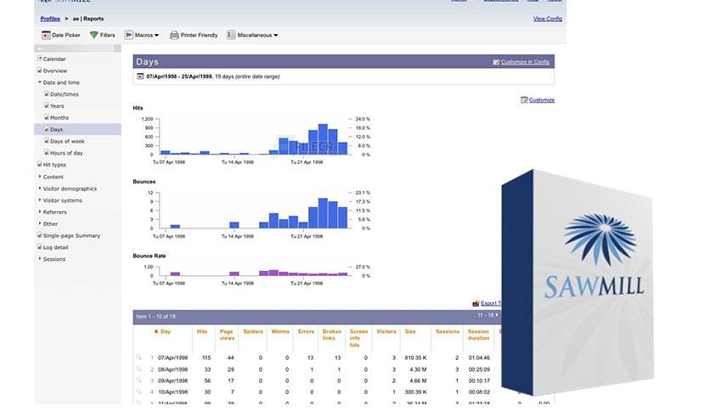Click the Log detail report icon
The image size is (710, 411).
[x=39, y=247]
